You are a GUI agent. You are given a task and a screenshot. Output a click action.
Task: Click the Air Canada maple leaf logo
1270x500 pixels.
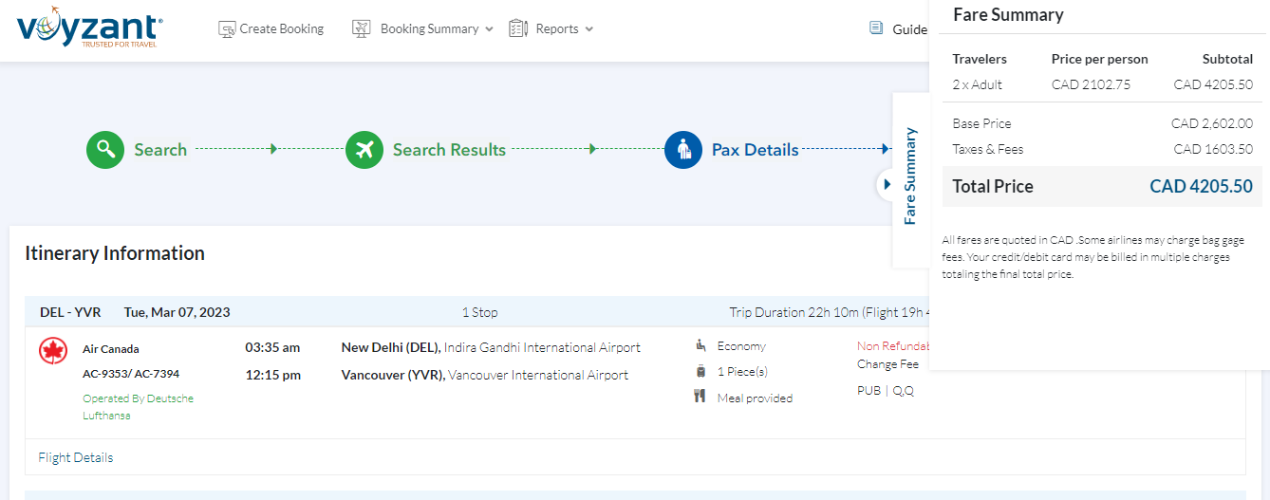53,350
